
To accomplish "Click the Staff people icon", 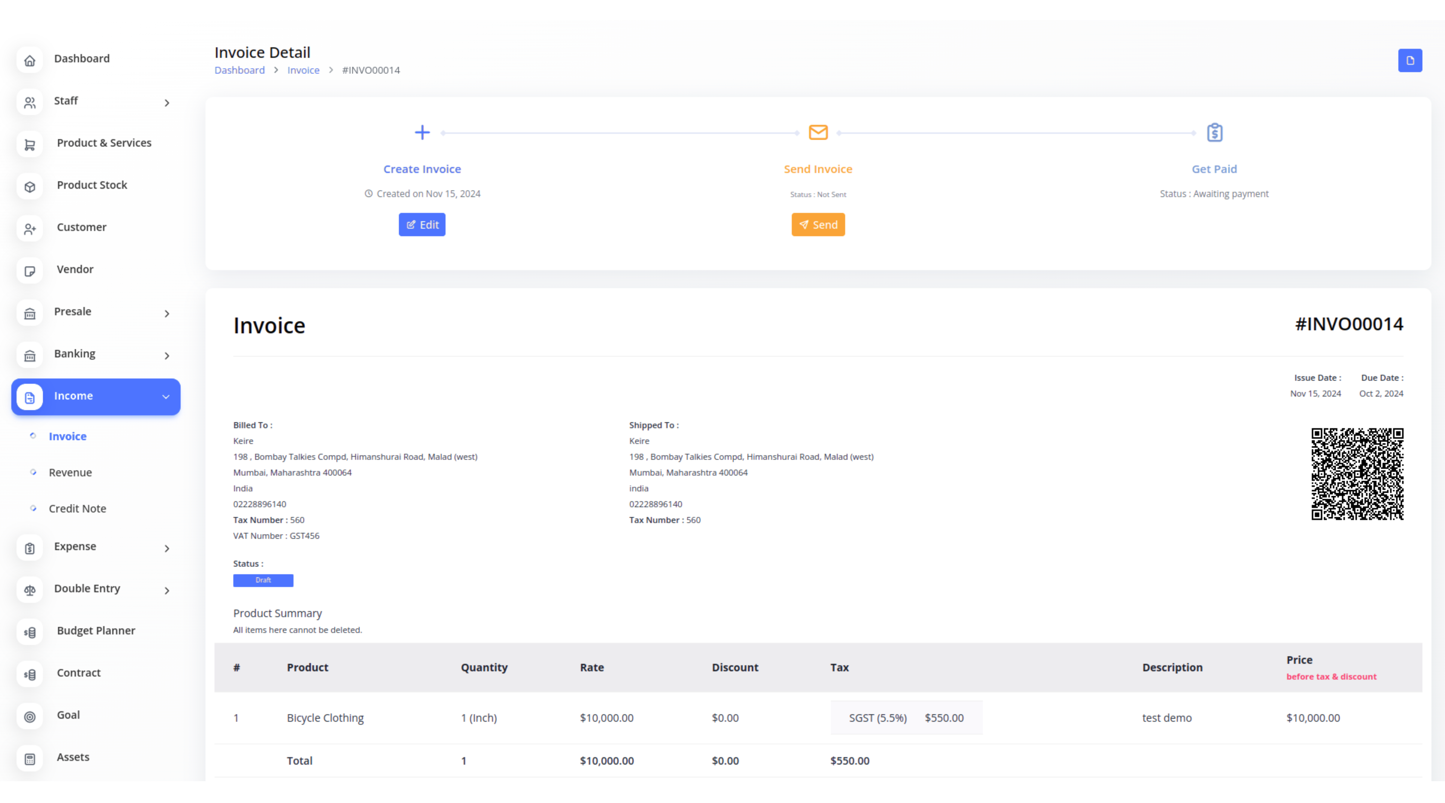I will pyautogui.click(x=30, y=103).
